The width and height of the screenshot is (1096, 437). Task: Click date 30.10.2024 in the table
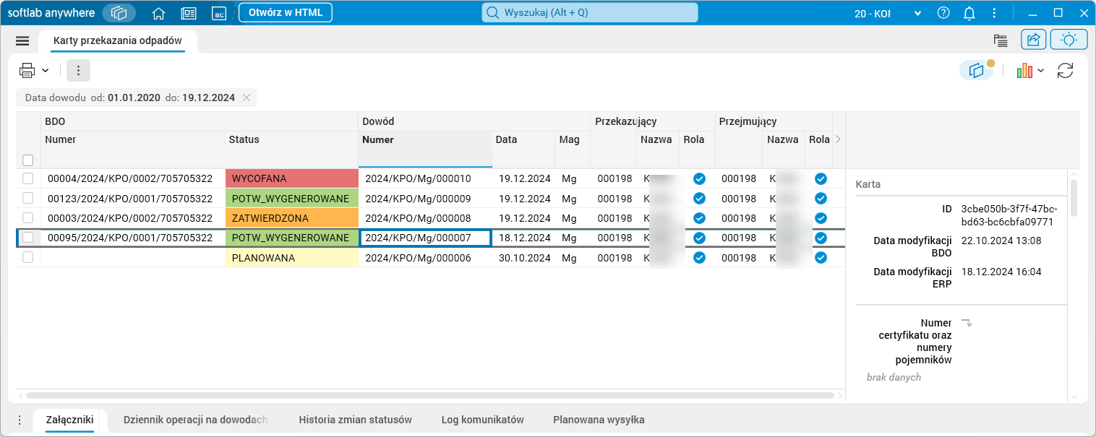pos(525,257)
